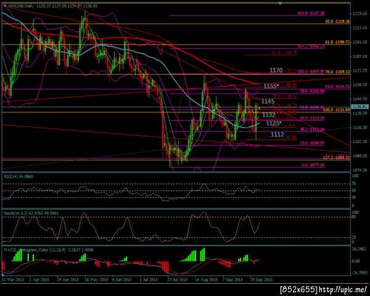Click Fibonacci label 61.8 -1198.72
This screenshot has width=370, height=296.
tap(337, 42)
